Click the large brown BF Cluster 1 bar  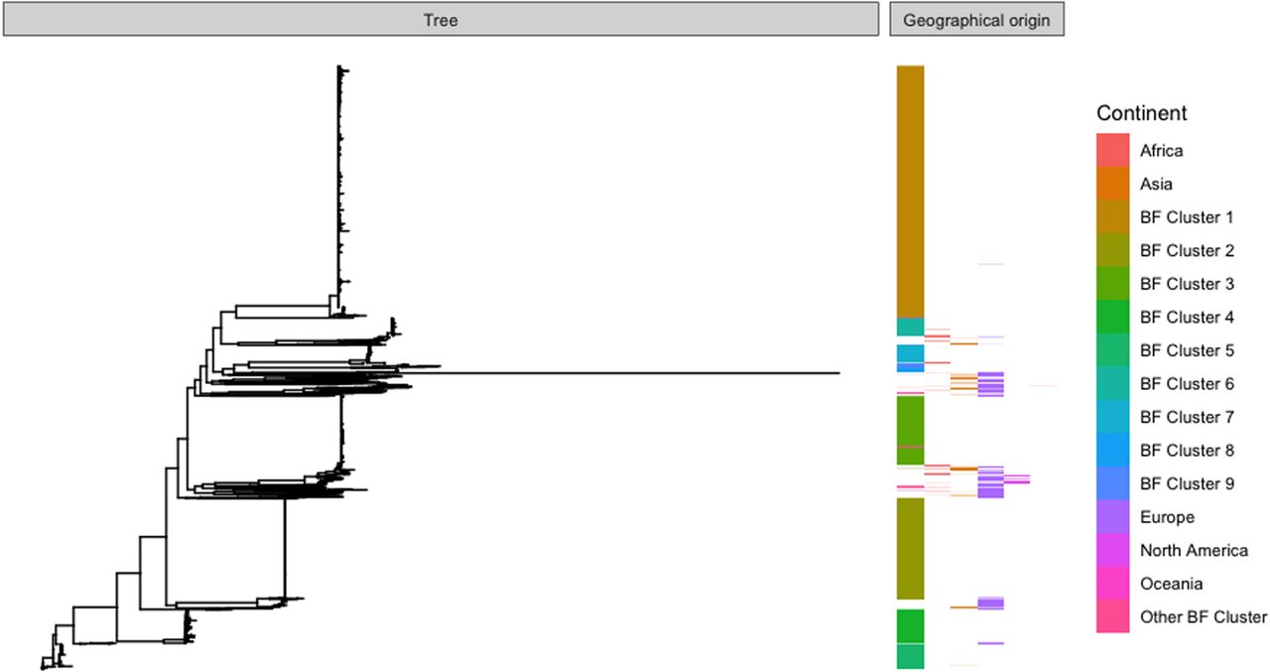click(x=910, y=191)
